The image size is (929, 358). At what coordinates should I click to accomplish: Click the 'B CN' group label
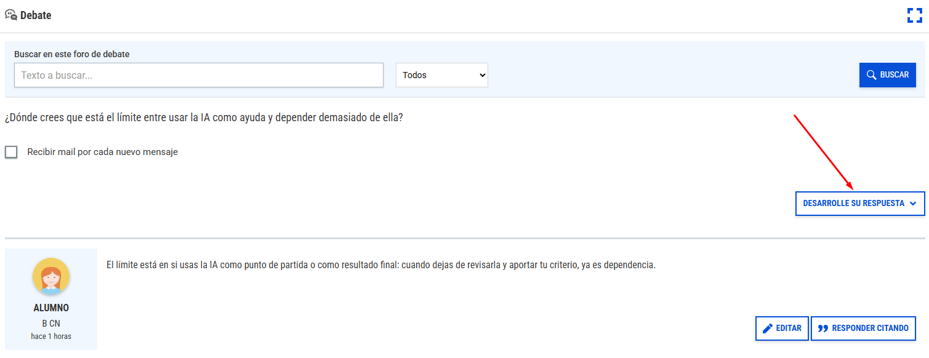coord(51,324)
